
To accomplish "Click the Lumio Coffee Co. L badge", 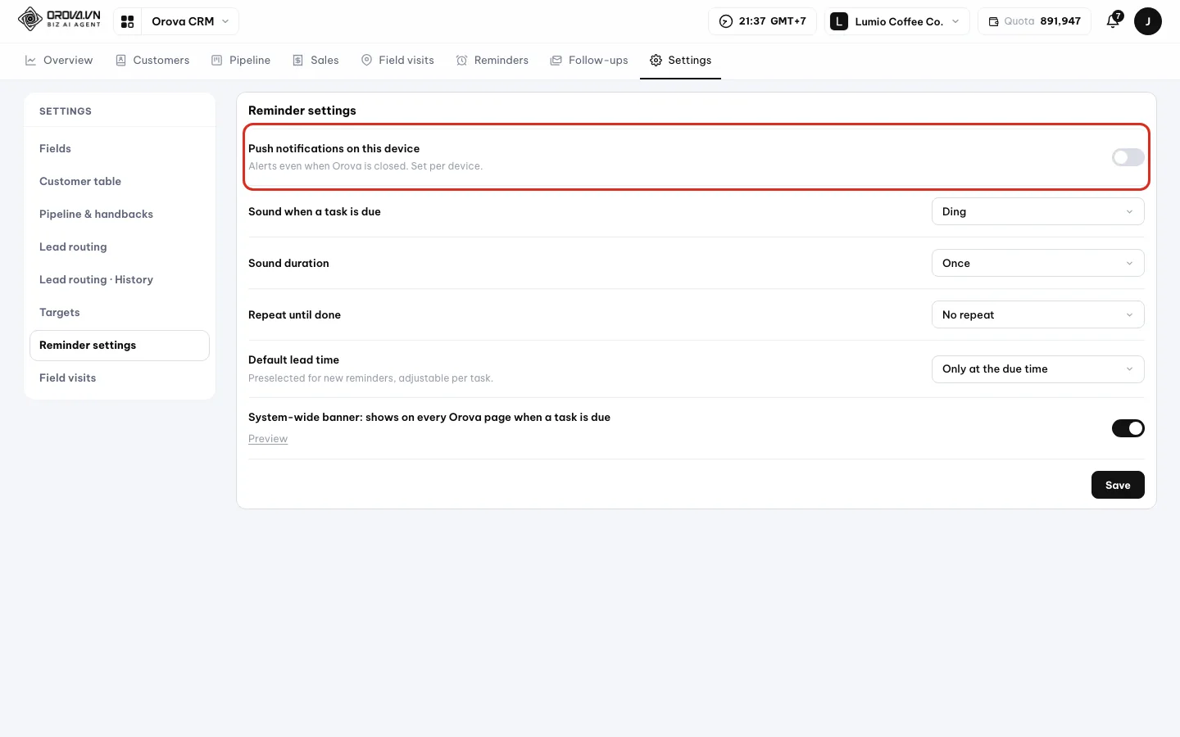I will click(838, 21).
